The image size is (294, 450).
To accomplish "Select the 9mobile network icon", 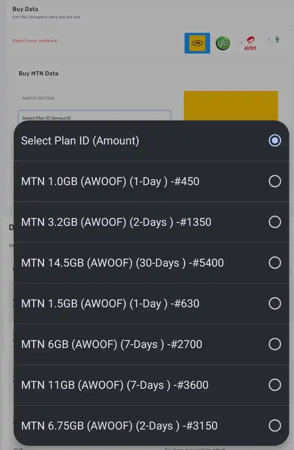I will click(277, 39).
